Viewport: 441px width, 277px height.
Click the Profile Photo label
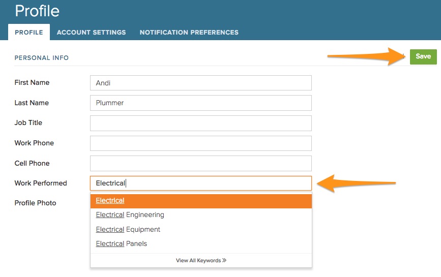35,203
